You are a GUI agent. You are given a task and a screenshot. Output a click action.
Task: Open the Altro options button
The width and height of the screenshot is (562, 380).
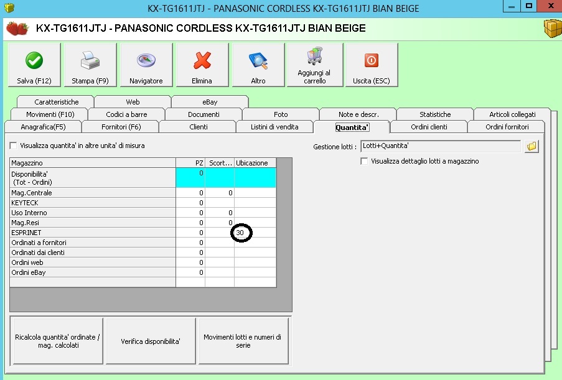pos(258,65)
